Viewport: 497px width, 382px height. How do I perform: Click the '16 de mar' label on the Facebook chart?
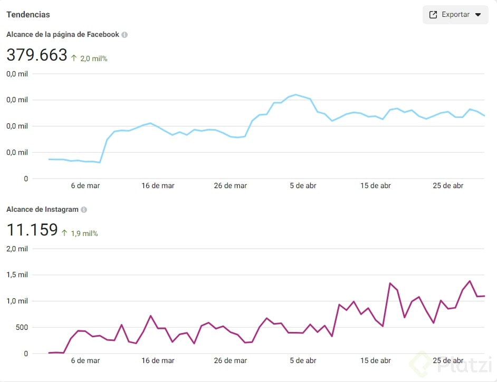click(x=158, y=186)
